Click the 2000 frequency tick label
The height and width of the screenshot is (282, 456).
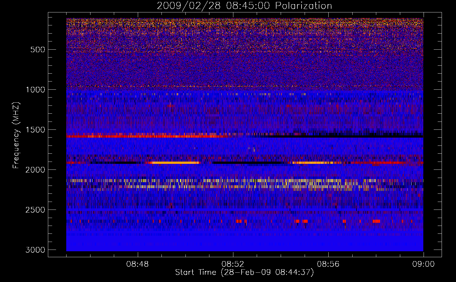click(x=35, y=170)
